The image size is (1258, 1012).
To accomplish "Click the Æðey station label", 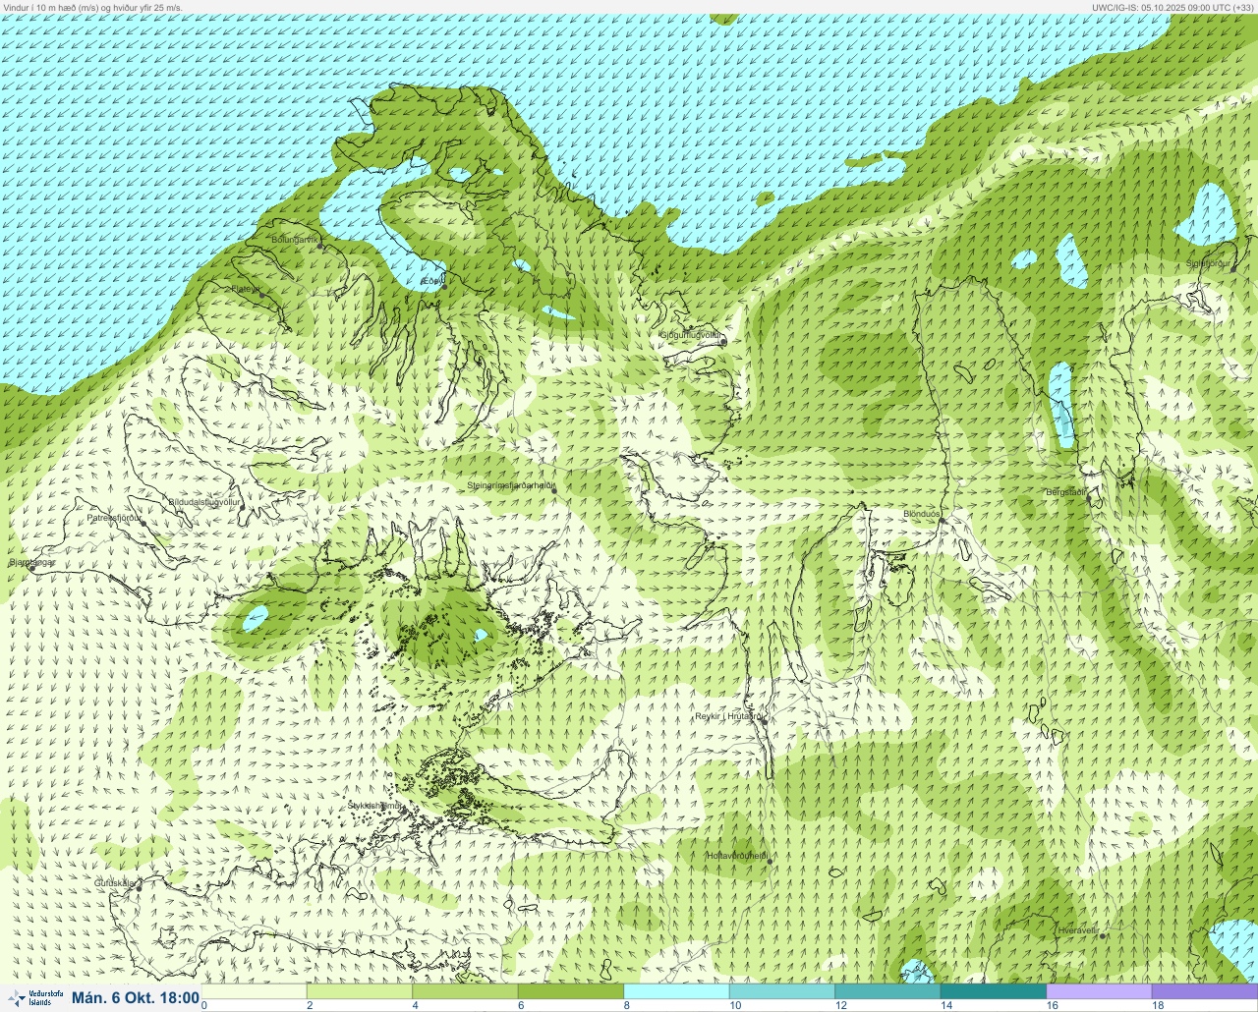I will click(x=430, y=281).
